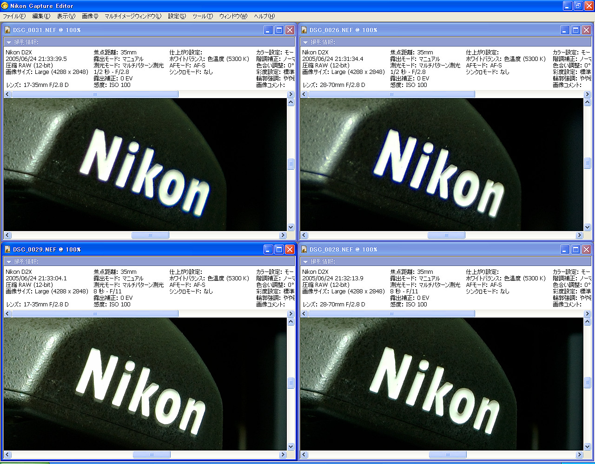Close the DSC_0028.NEF window
This screenshot has height=464, width=595.
coord(586,249)
